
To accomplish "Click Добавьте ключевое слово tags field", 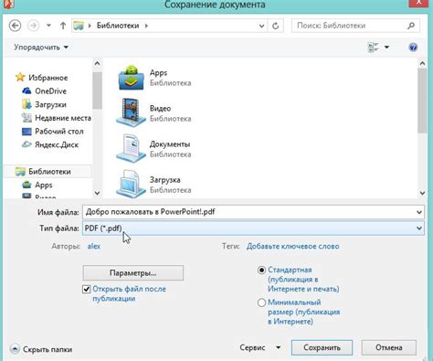I will 293,246.
